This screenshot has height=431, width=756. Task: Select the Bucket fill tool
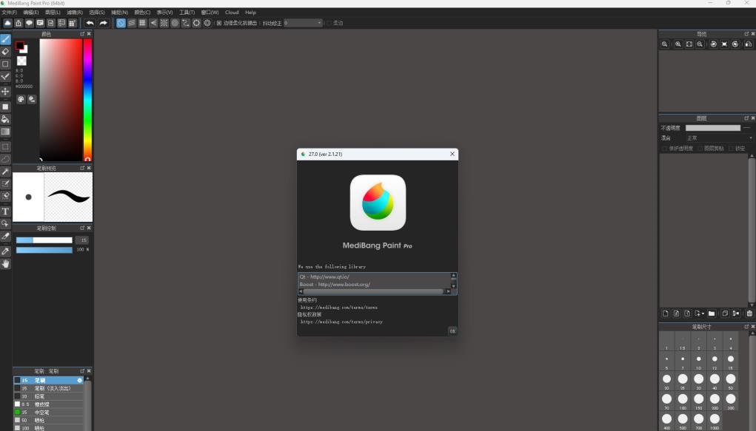point(5,119)
